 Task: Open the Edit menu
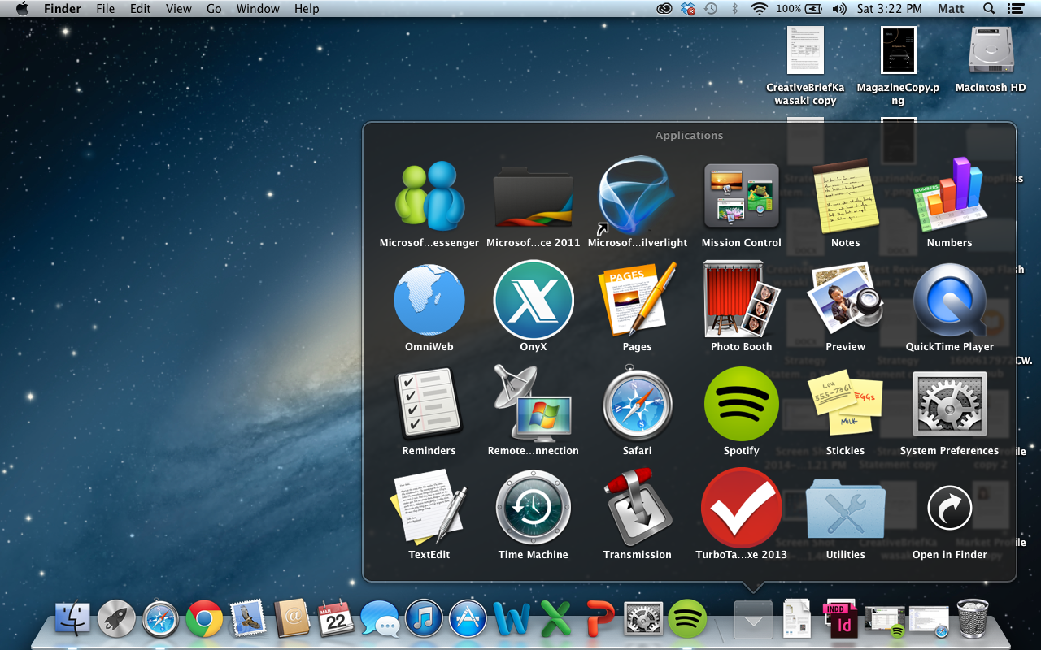click(x=141, y=9)
